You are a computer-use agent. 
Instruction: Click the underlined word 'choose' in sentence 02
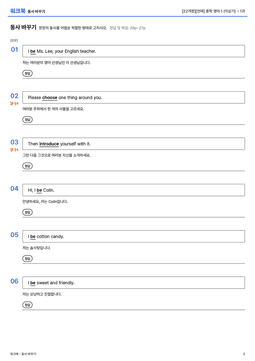(x=50, y=98)
